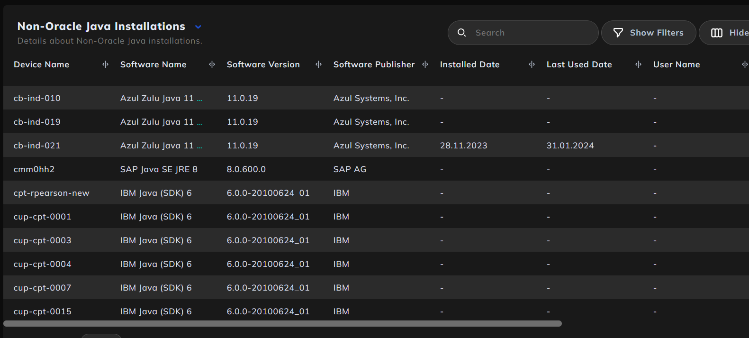749x338 pixels.
Task: Click the Hide columns button
Action: pos(724,33)
